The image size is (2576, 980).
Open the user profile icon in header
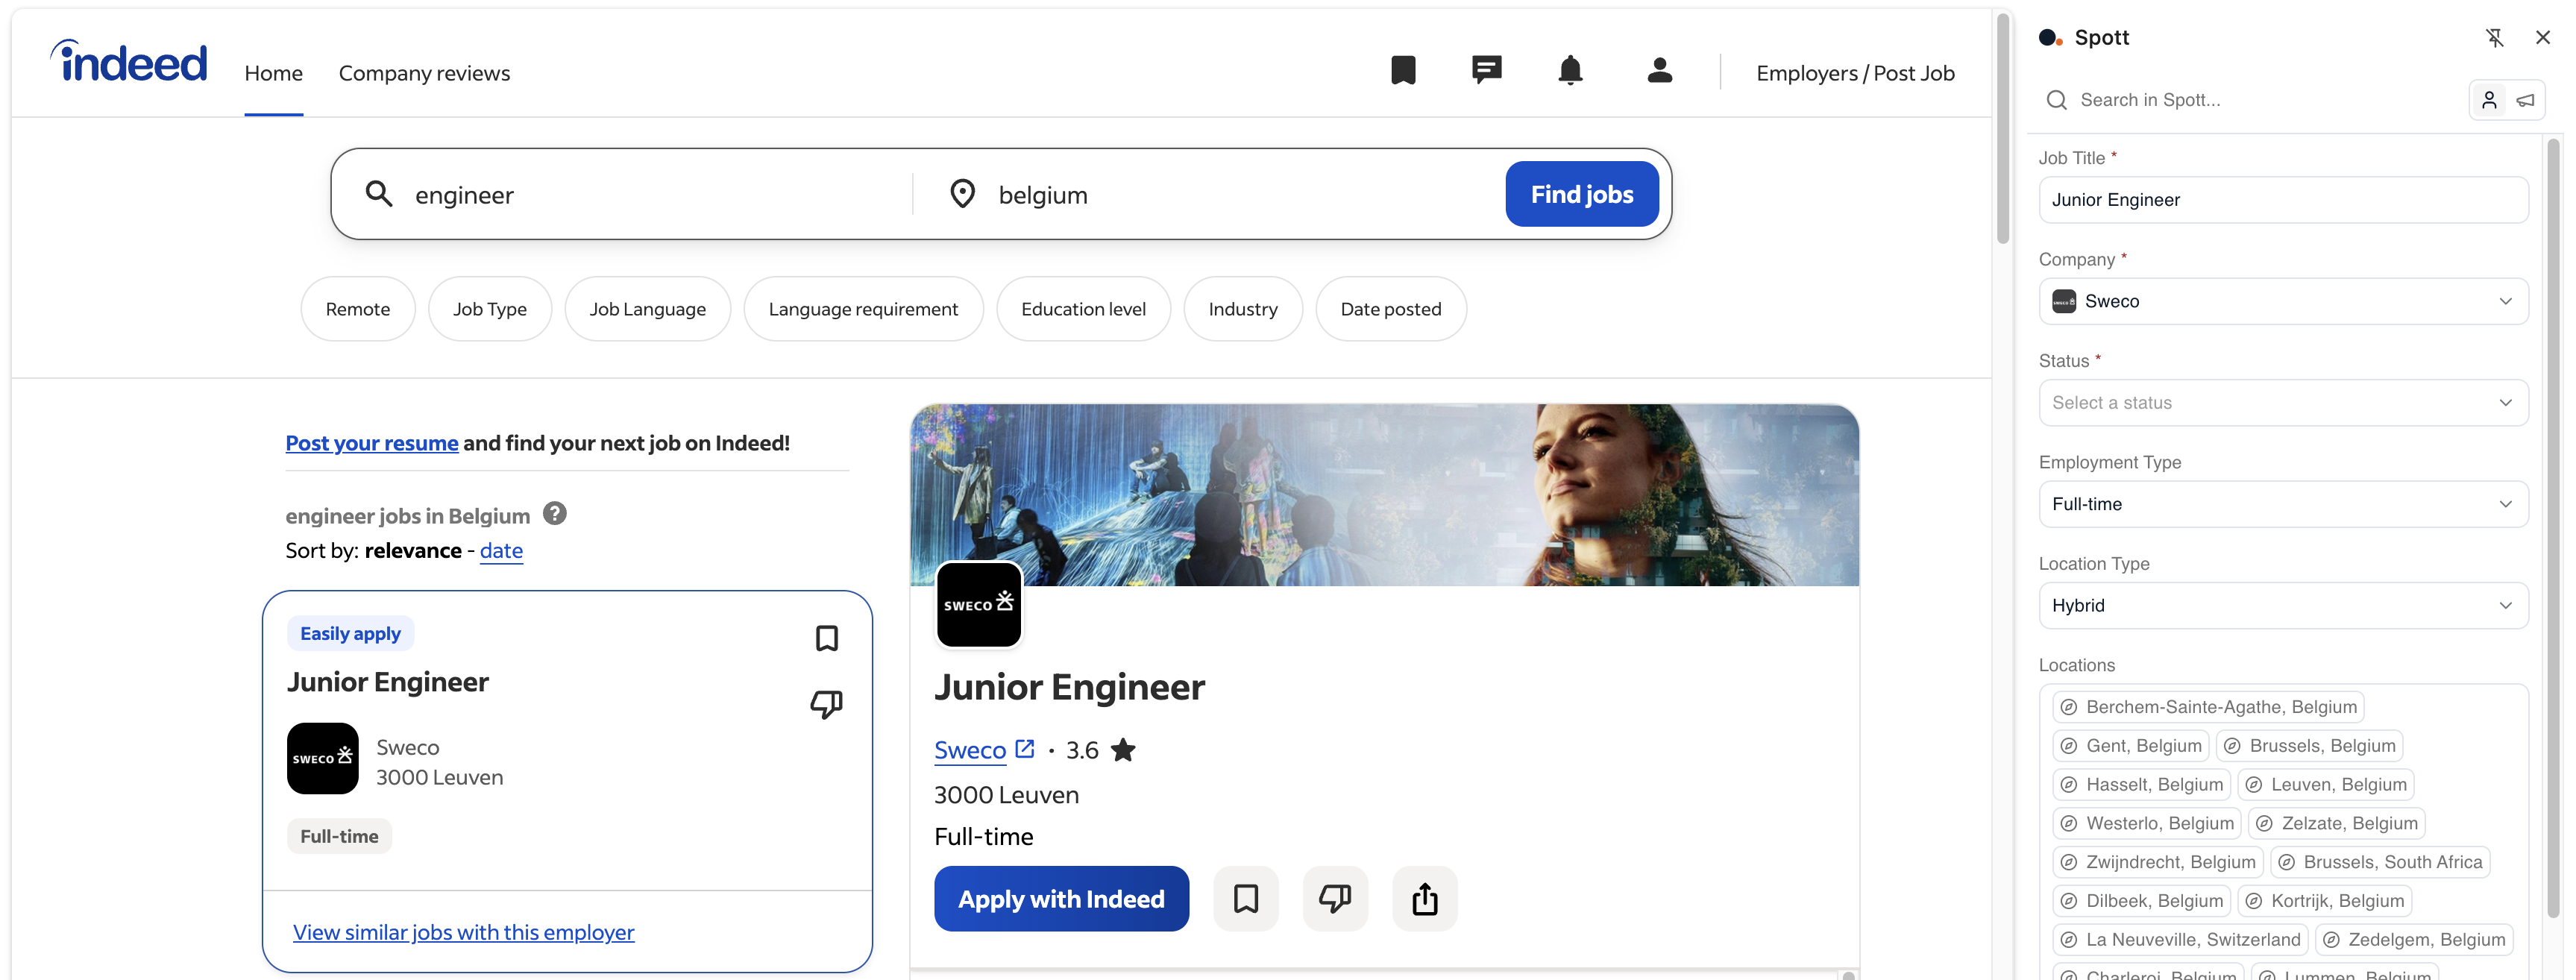click(1659, 71)
